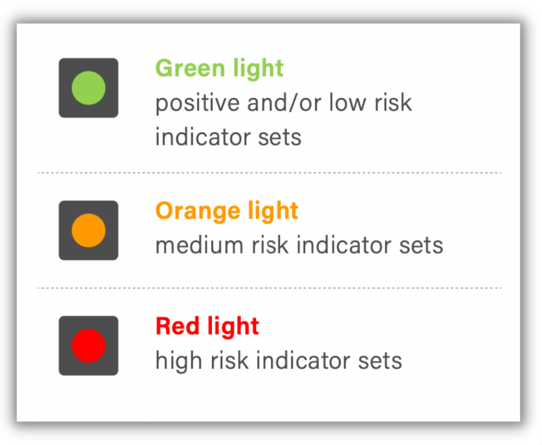
Task: Select the red circle color swatch
Action: tap(88, 345)
